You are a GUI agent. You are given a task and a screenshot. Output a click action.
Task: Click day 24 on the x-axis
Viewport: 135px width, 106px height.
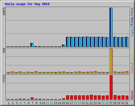pyautogui.click(x=99, y=103)
